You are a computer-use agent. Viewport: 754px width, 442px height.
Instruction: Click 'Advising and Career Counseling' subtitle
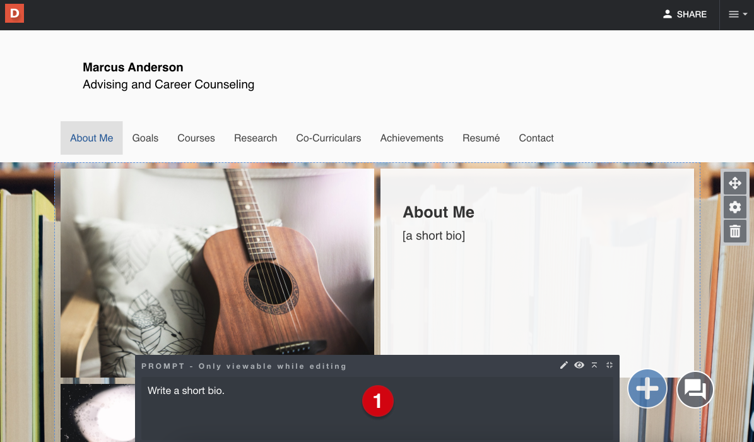tap(168, 85)
